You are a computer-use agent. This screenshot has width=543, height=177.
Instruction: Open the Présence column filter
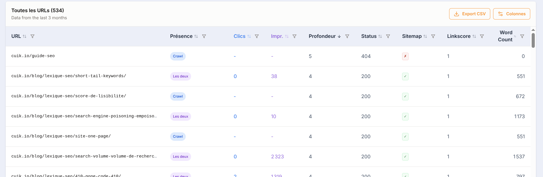pos(204,36)
